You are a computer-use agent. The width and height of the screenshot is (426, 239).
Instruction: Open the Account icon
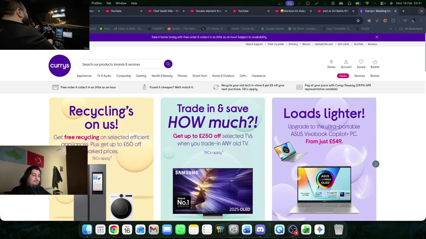346,64
